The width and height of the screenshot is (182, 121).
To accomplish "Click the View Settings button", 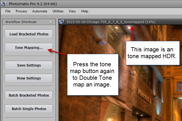I will click(29, 78).
